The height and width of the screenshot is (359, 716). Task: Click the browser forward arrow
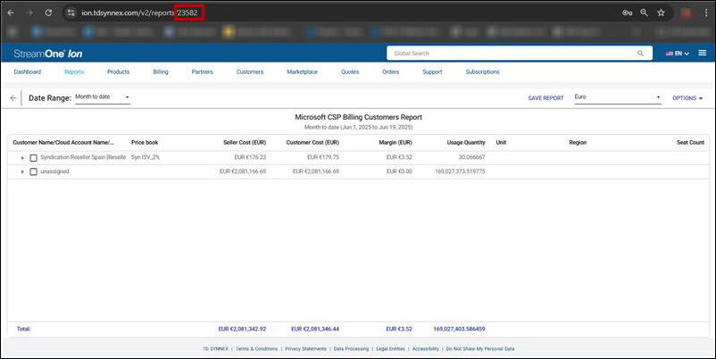click(29, 13)
